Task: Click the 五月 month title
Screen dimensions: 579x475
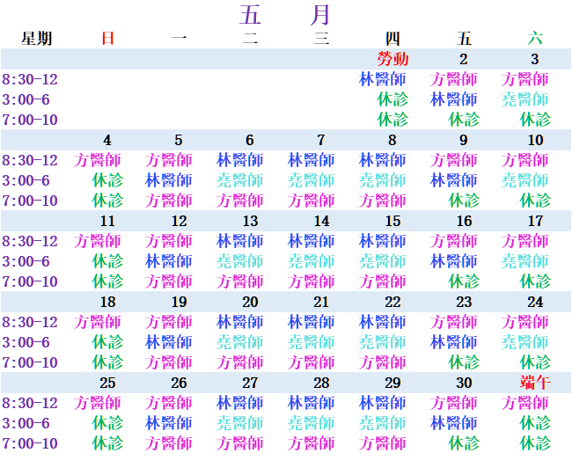Action: tap(284, 15)
